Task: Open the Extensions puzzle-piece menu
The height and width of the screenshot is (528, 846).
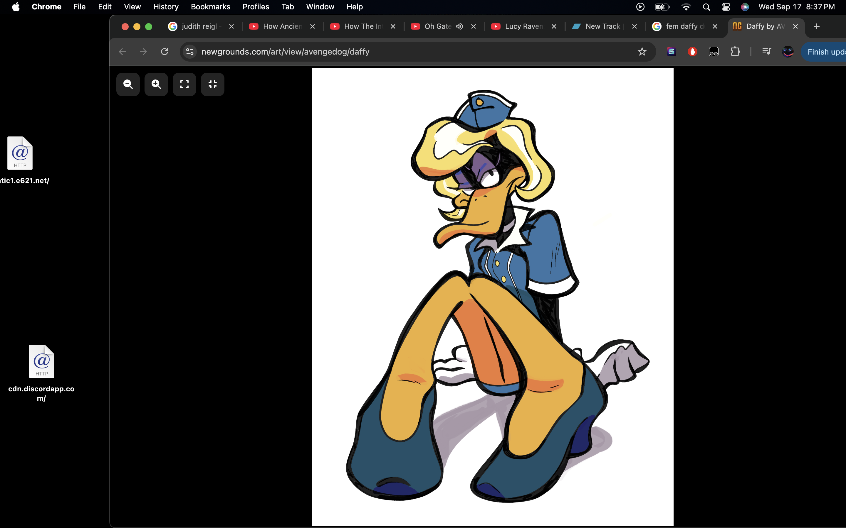Action: click(x=735, y=52)
